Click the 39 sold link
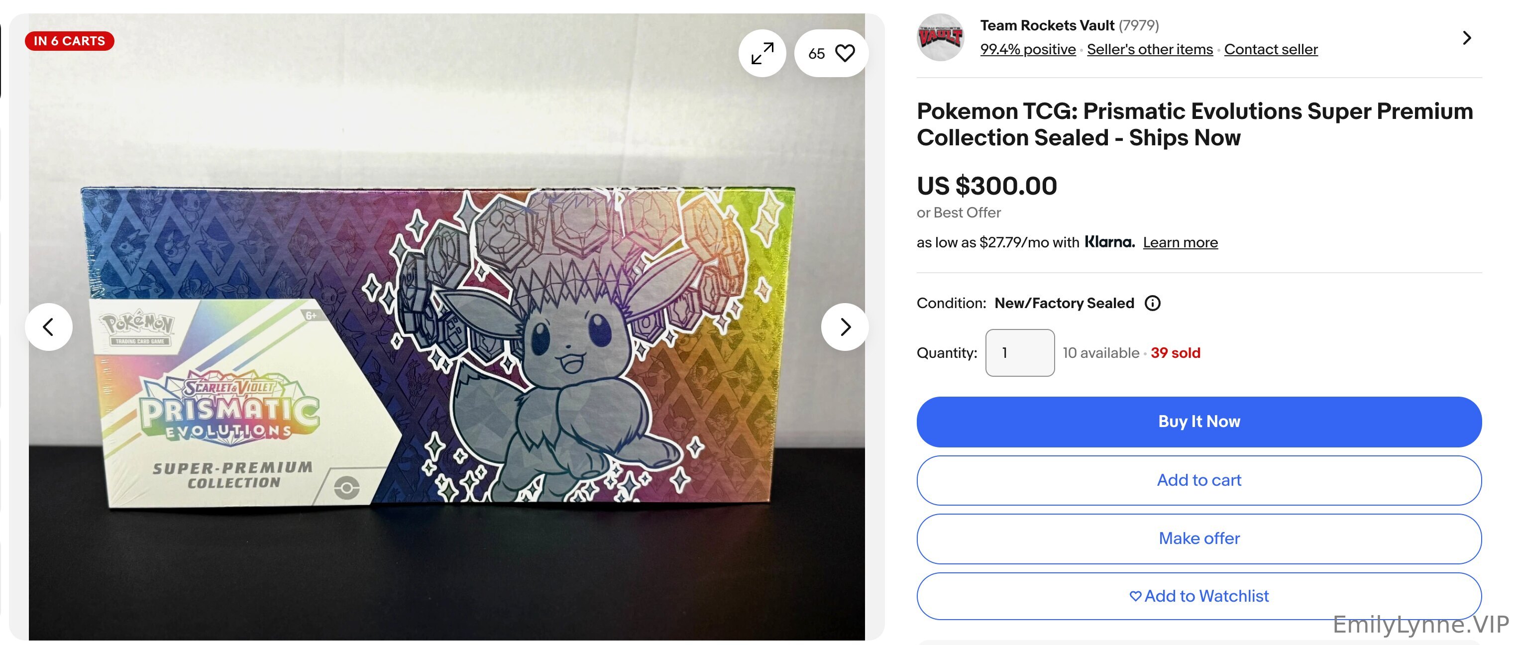This screenshot has height=645, width=1516. (x=1175, y=352)
